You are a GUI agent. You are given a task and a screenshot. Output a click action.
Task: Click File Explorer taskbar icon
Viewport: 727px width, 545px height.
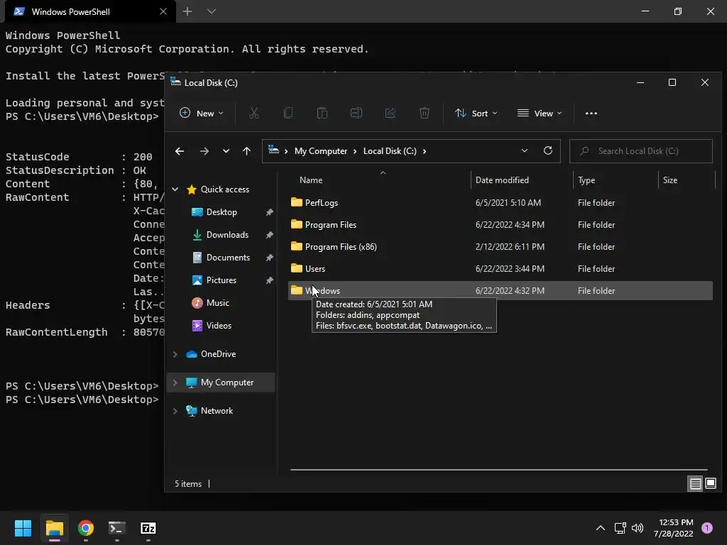click(x=55, y=528)
